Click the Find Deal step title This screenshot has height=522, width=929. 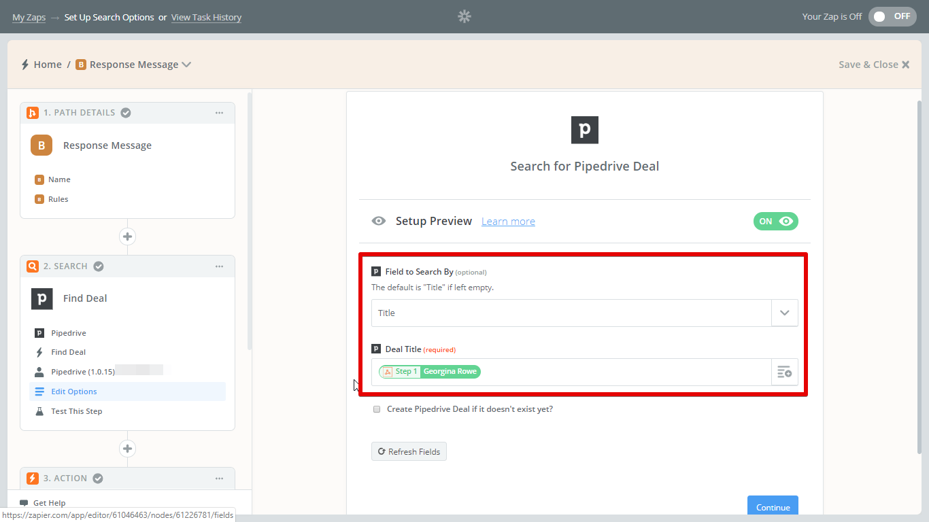85,298
